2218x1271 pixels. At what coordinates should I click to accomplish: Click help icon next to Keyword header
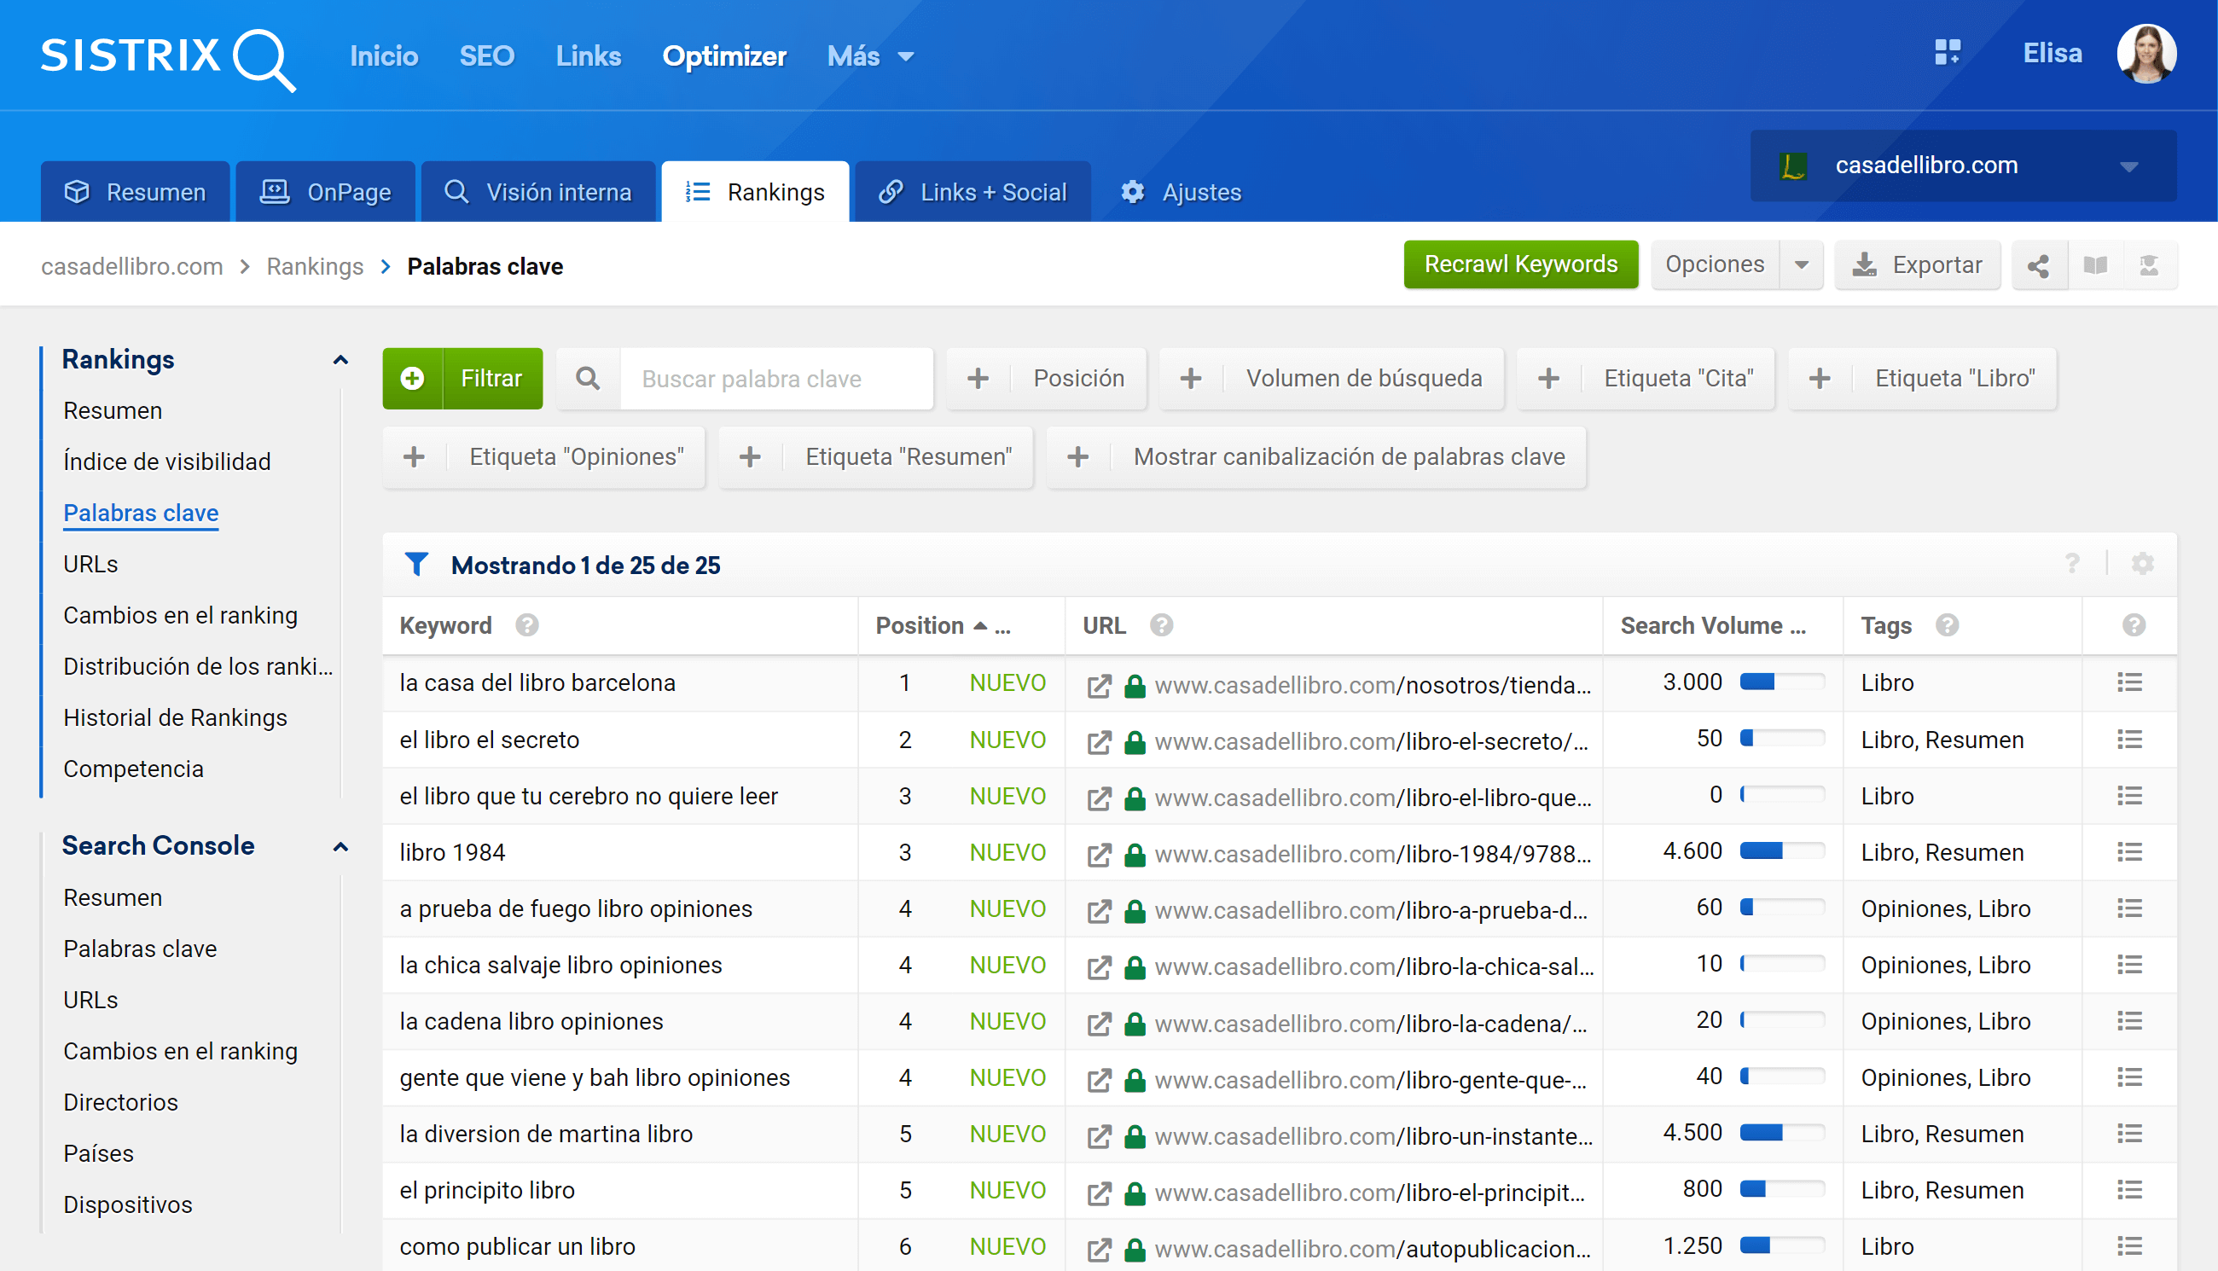526,625
